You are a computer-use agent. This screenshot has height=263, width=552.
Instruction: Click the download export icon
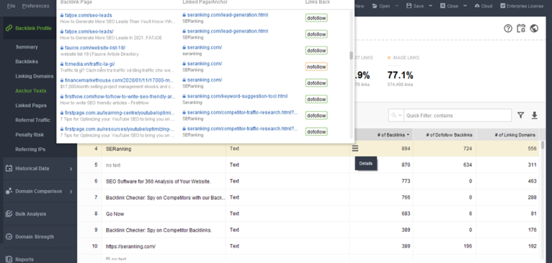tap(534, 115)
